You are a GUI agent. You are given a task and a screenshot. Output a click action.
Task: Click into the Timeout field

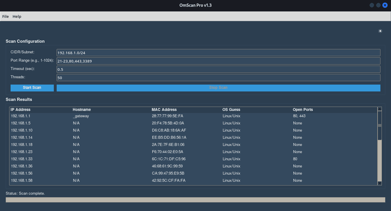tap(218, 69)
